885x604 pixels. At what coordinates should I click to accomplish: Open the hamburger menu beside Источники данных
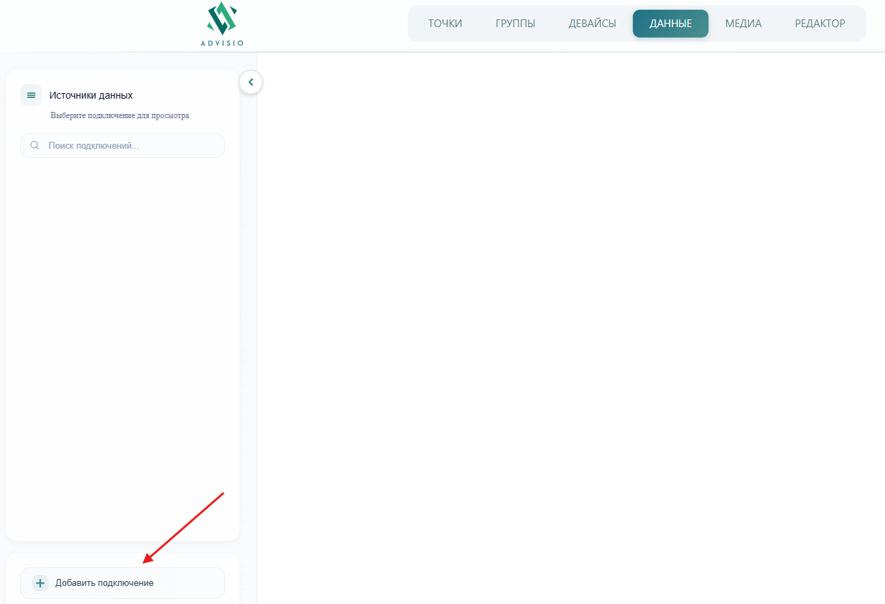point(31,95)
